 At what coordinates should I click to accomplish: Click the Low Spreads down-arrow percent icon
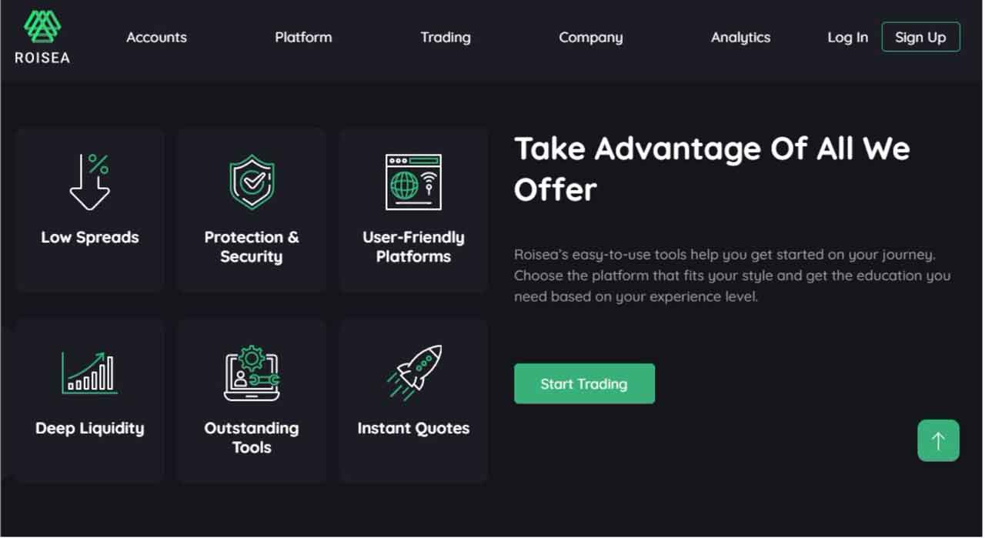click(89, 182)
